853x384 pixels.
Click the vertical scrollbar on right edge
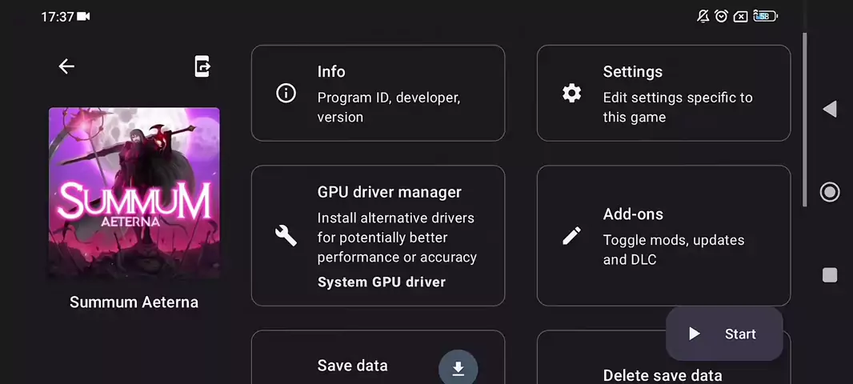click(x=804, y=120)
